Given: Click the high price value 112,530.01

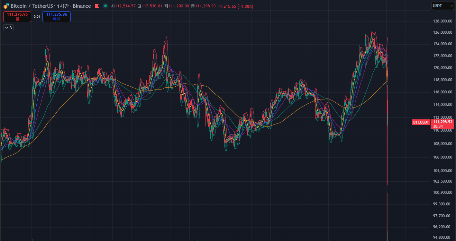Looking at the screenshot, I should [152, 6].
